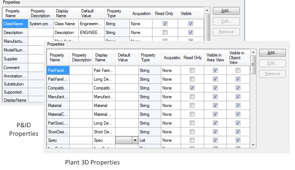This screenshot has height=170, width=295.
Task: Click 'ENGINEE...' default value cell
Action: coord(91,33)
